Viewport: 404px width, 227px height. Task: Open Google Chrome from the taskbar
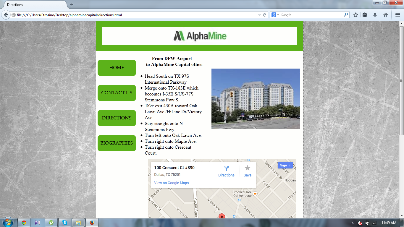point(24,223)
